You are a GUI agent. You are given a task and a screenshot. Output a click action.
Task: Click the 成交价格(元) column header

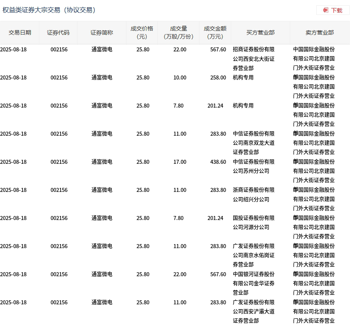point(142,33)
